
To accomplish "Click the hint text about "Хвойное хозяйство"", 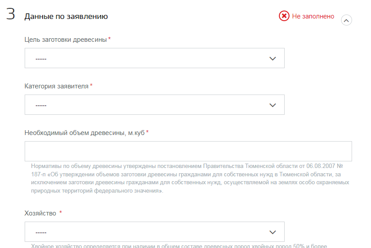I will [x=178, y=245].
